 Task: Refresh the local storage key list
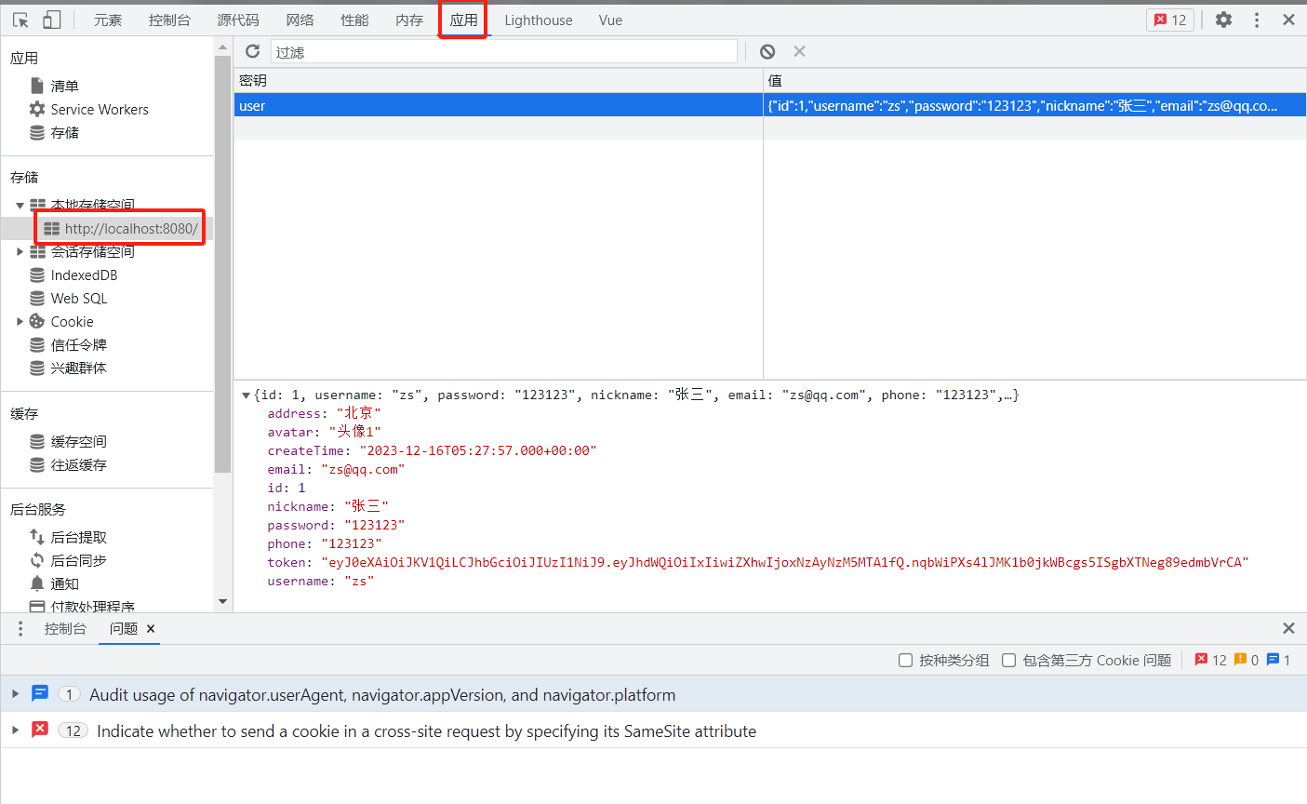[x=251, y=51]
